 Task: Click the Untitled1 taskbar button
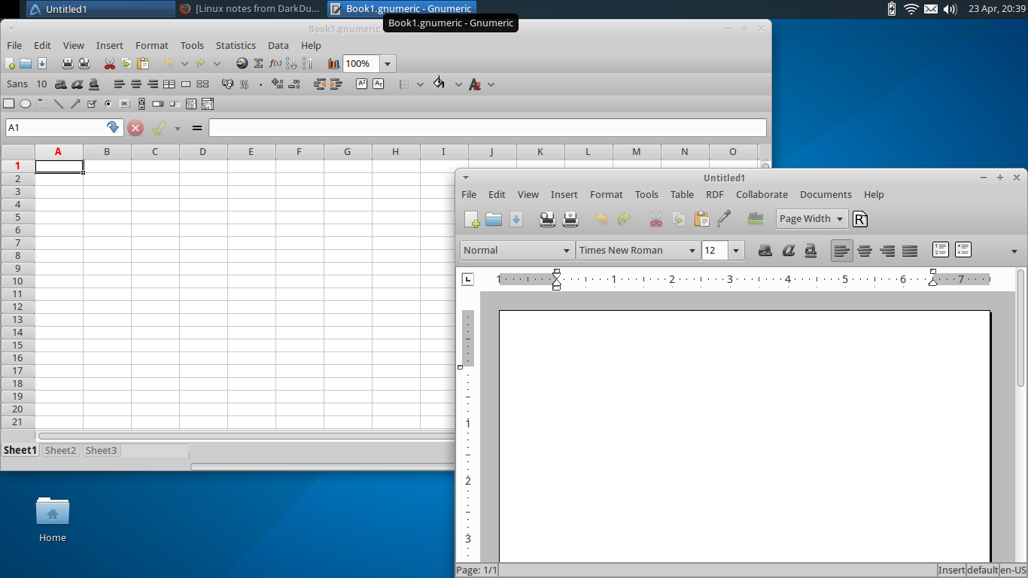tap(101, 9)
